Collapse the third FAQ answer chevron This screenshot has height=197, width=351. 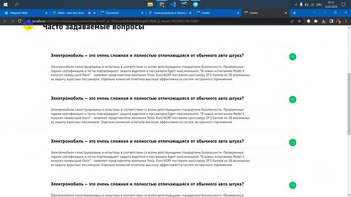coord(292,142)
